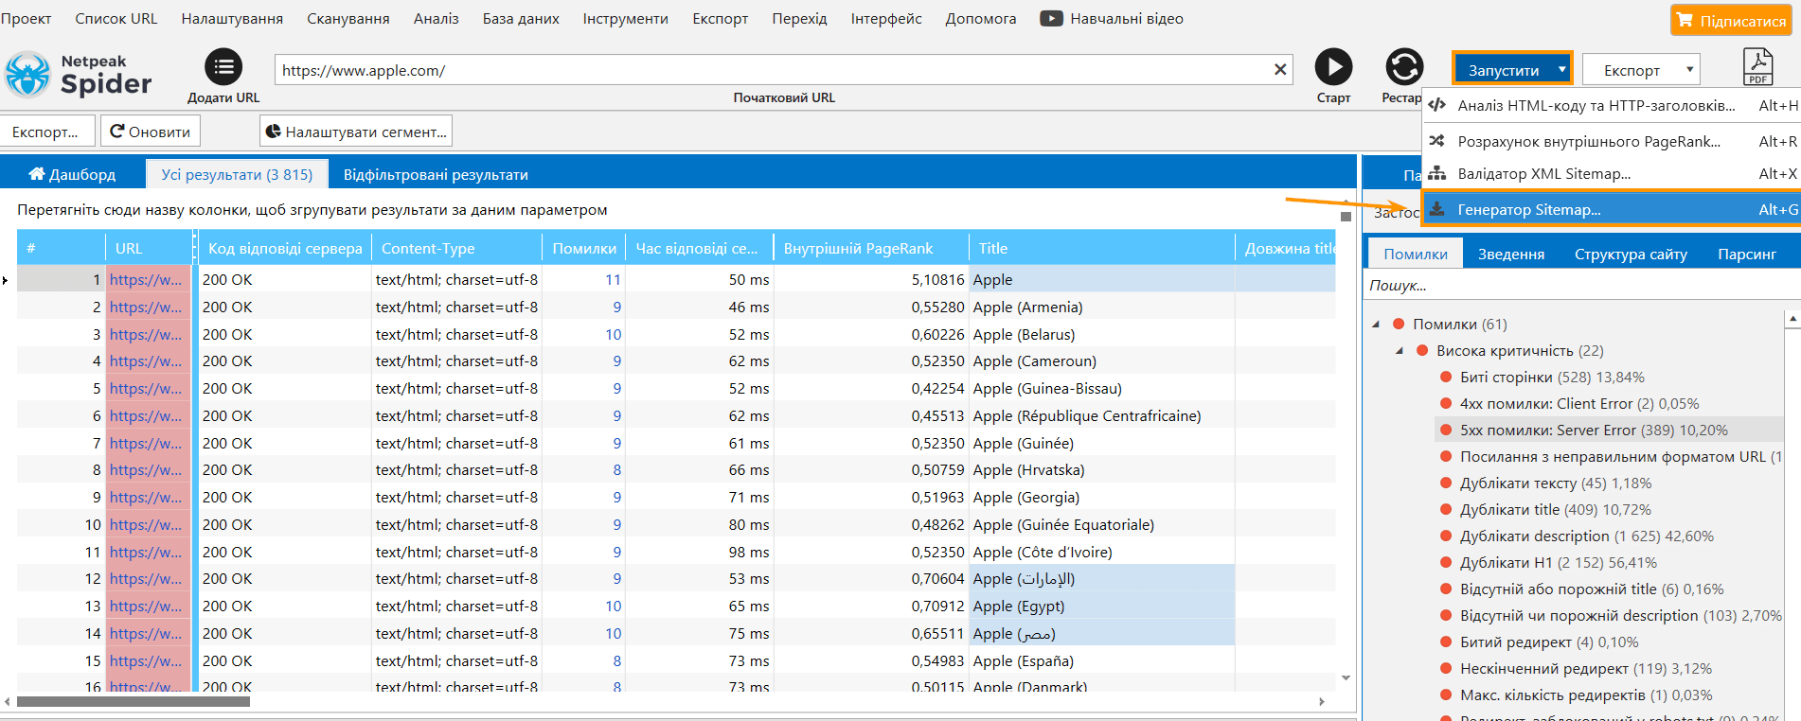1801x721 pixels.
Task: Click the Запустити button
Action: click(x=1512, y=69)
